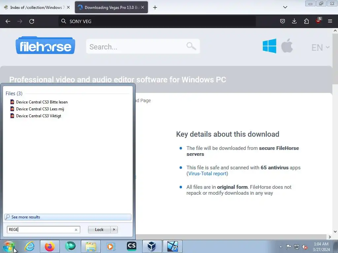The image size is (338, 253).
Task: Click the Files (3) results header
Action: click(14, 93)
